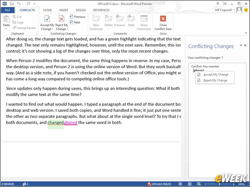The width and height of the screenshot is (250, 187).
Task: Select the Format Painter tool
Action: [x=24, y=28]
